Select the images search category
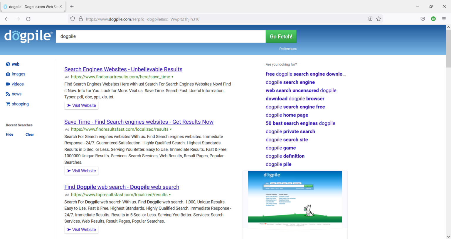Screen dimensions: 451x239 [x=18, y=74]
